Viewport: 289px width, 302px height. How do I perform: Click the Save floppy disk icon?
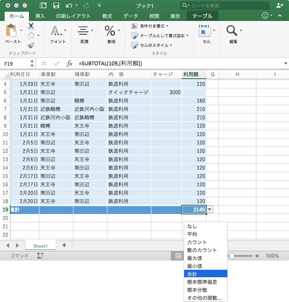click(x=56, y=5)
